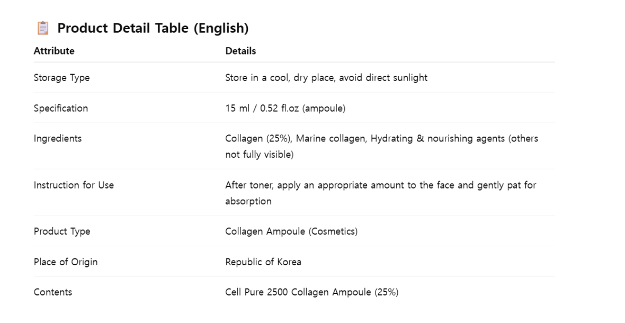Select the Product Type attribute label

[x=62, y=231]
